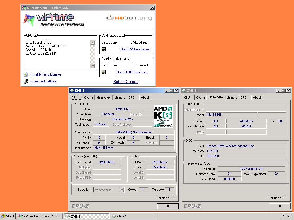Run the 32M Benchmark

pyautogui.click(x=135, y=49)
